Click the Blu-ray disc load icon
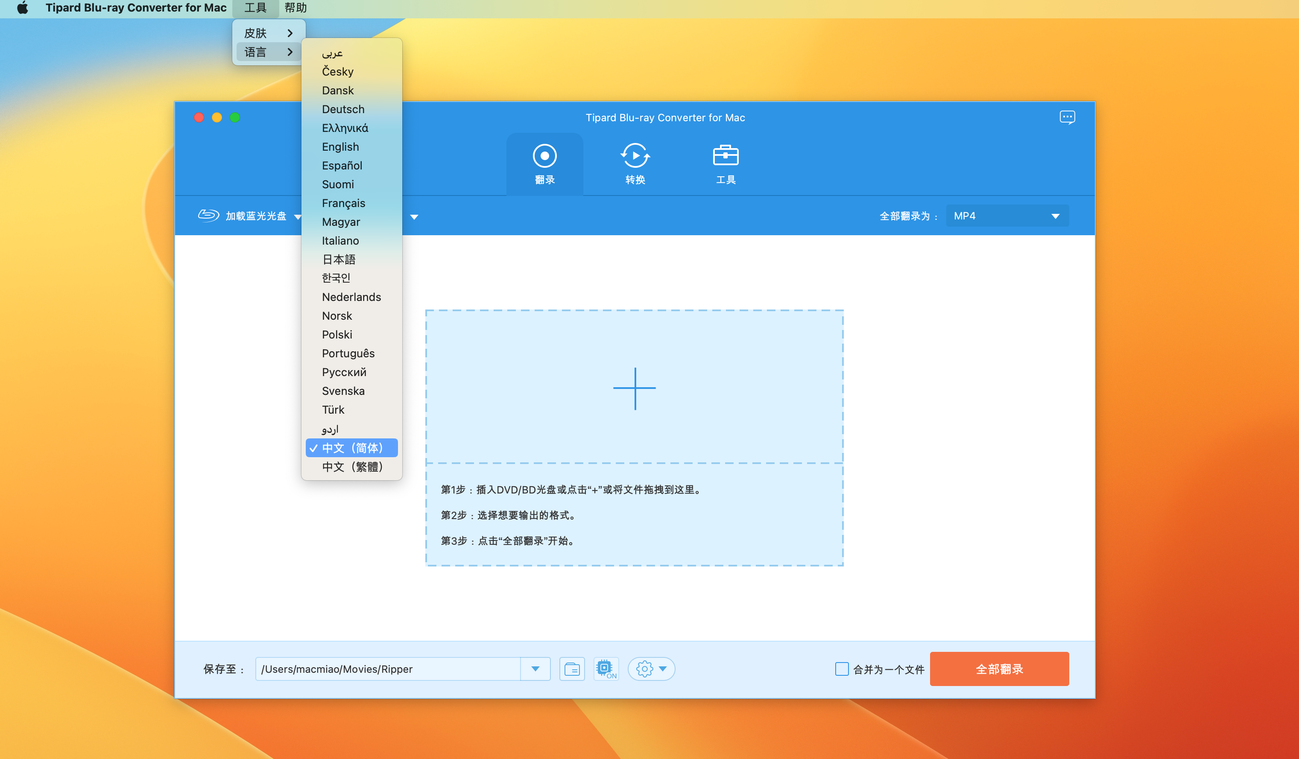 [x=208, y=216]
